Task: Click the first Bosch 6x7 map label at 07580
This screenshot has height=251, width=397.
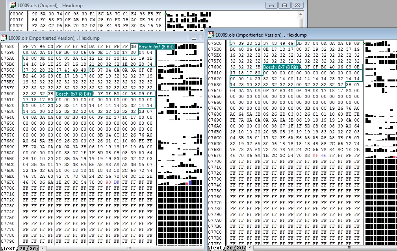Action: (x=156, y=46)
